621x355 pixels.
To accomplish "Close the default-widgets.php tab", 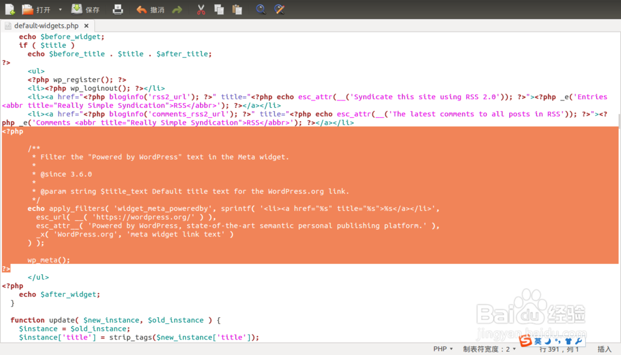I will coord(86,25).
